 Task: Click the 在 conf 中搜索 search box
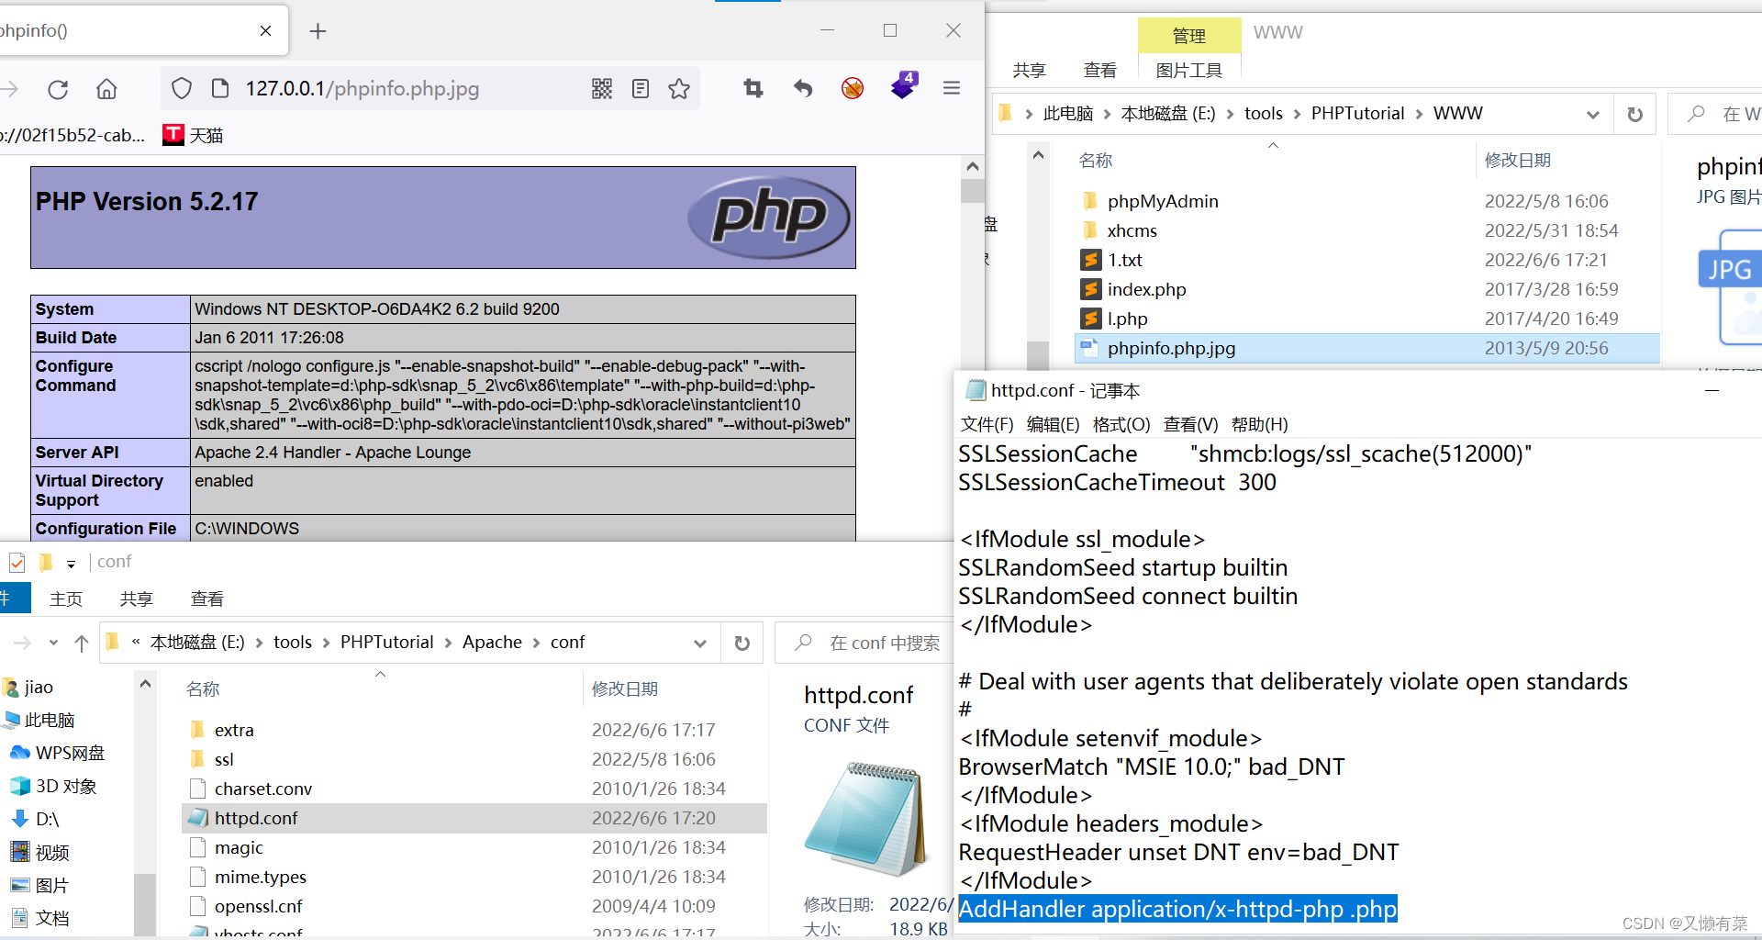(864, 643)
